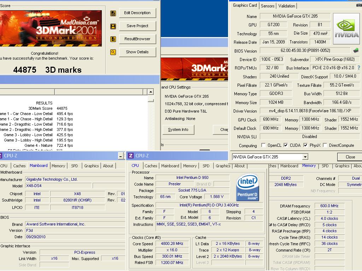The image size is (362, 271).
Task: Enable the OpenCL checkbox
Action: [x=263, y=145]
